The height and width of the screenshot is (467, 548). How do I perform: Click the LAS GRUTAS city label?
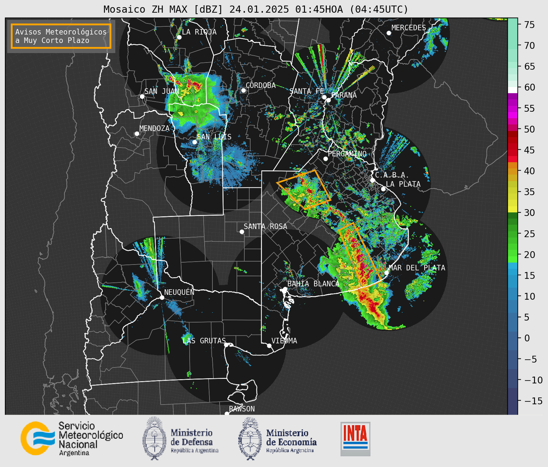click(x=204, y=341)
